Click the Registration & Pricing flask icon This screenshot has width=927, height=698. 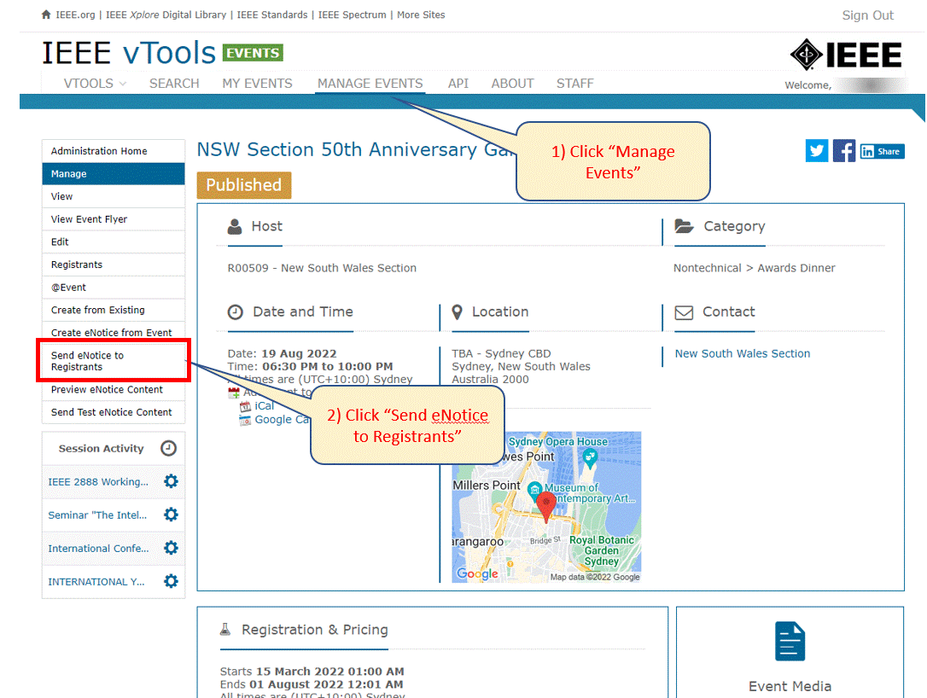[225, 630]
